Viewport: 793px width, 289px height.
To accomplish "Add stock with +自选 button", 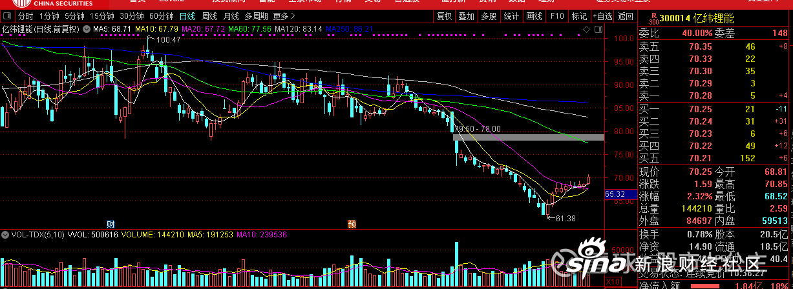I will tap(602, 16).
